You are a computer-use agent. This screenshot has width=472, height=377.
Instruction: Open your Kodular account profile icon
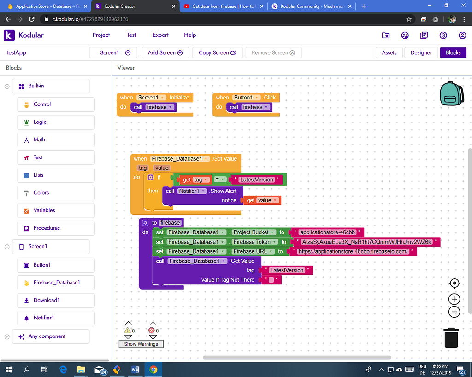pos(462,35)
